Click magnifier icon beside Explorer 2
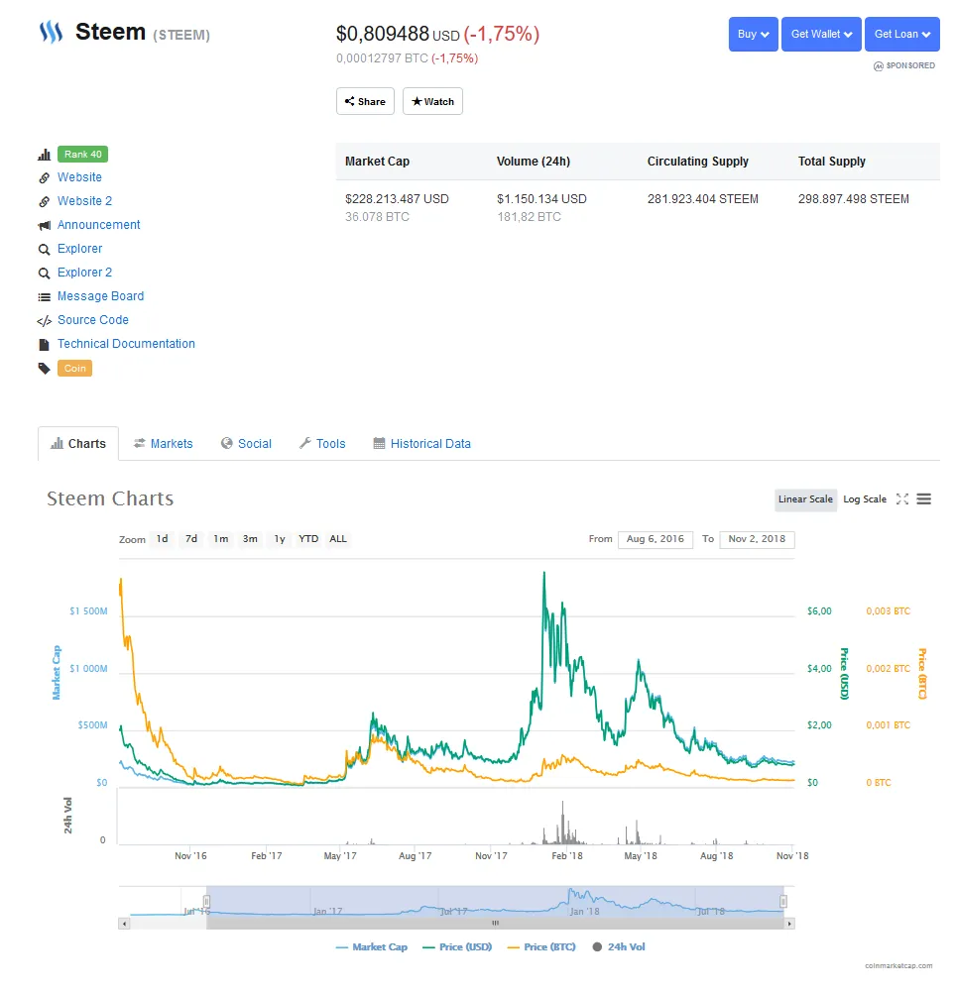 tap(44, 273)
